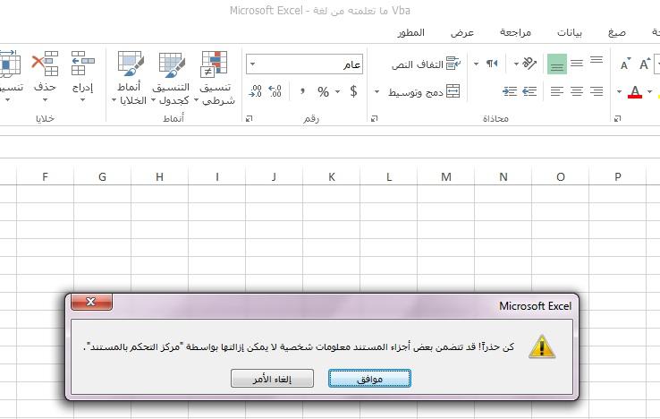Switch to the مراجعة (Review) tab
This screenshot has height=419, width=660.
coord(515,32)
